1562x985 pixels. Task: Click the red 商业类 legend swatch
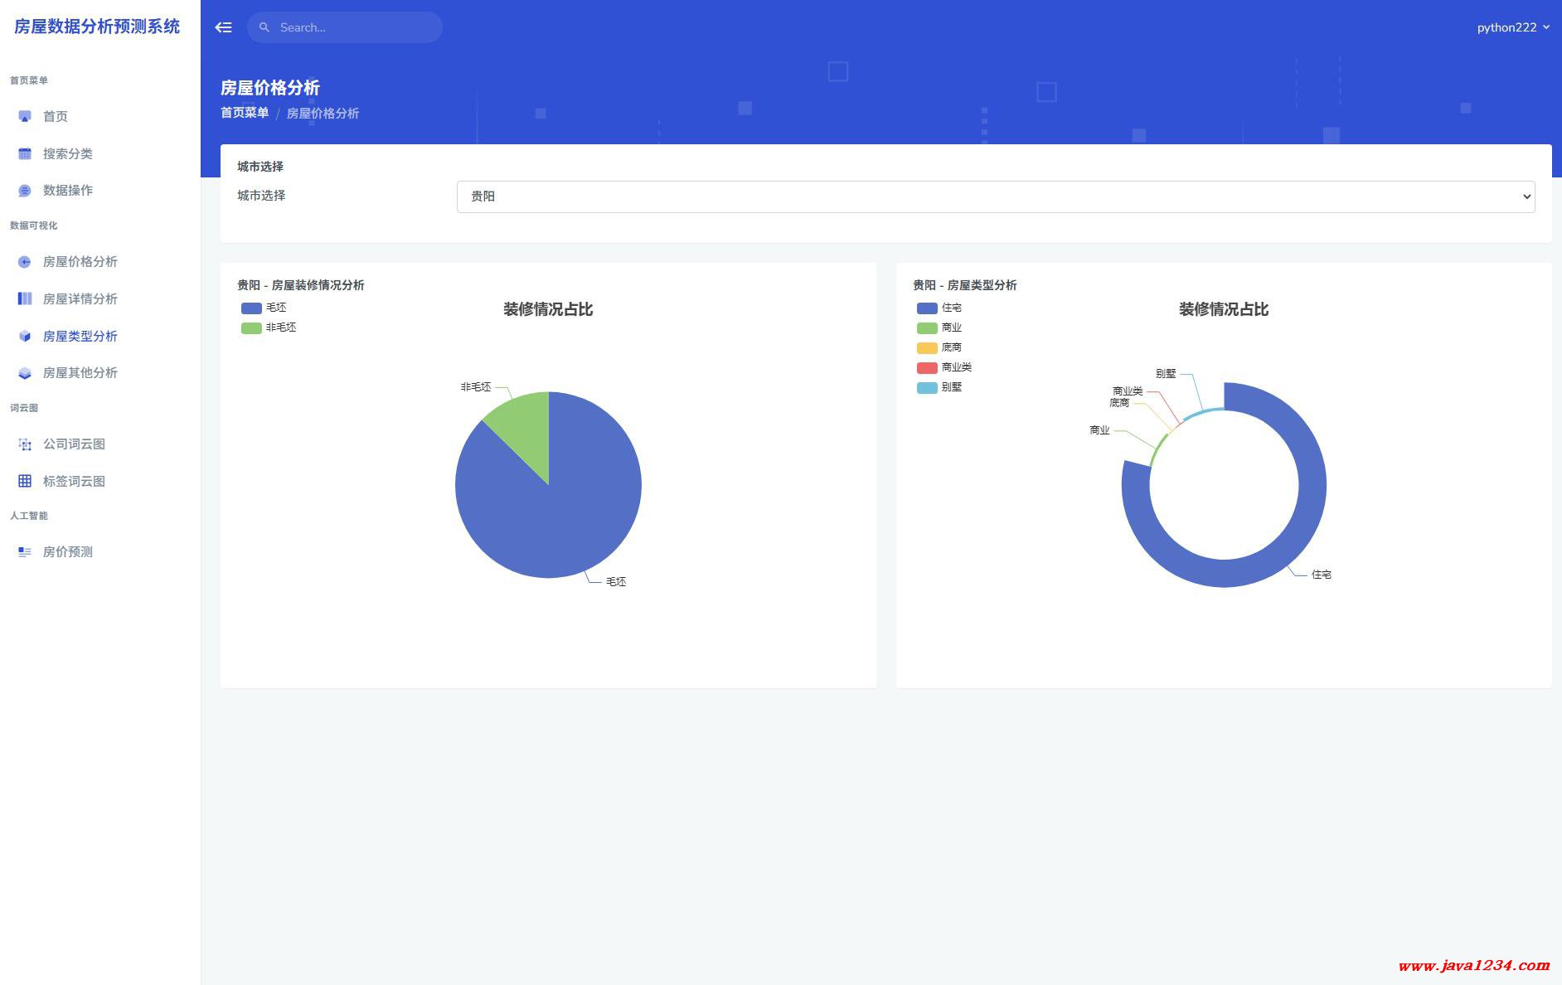tap(927, 367)
